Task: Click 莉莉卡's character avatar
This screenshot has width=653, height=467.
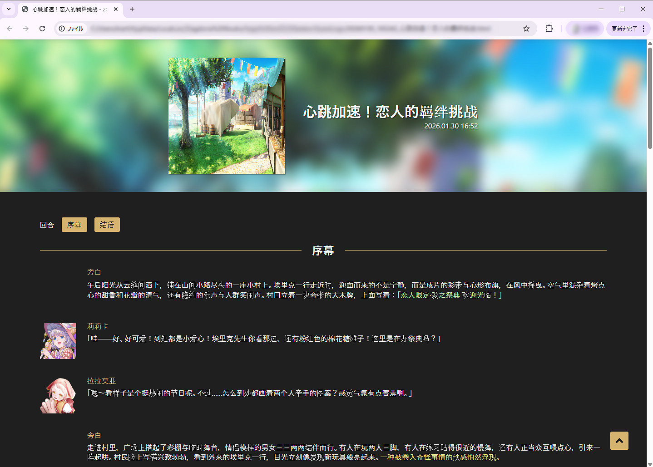Action: [x=58, y=340]
